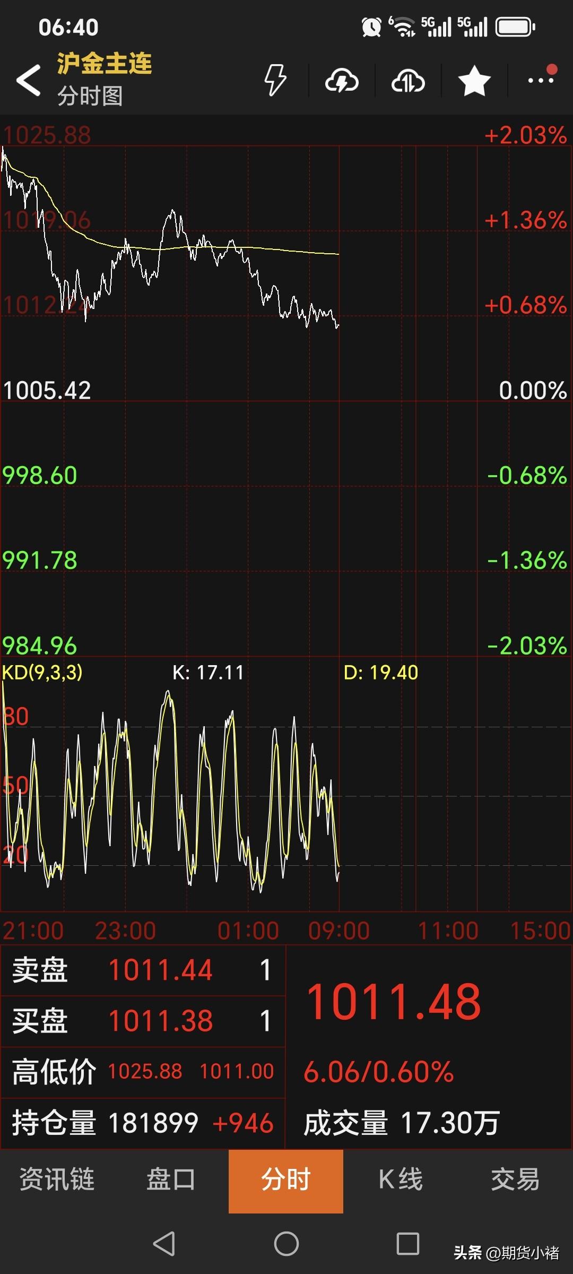Switch to the 盘口 tab
This screenshot has width=573, height=1274.
[171, 1180]
